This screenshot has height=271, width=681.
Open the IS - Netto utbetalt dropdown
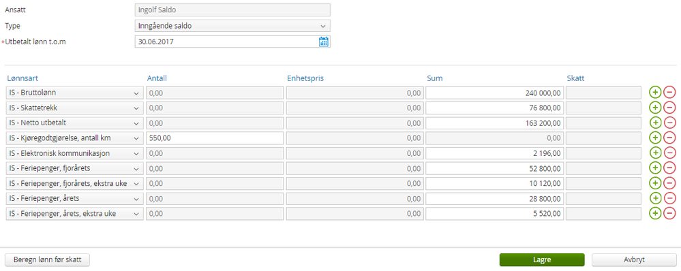pyautogui.click(x=75, y=123)
